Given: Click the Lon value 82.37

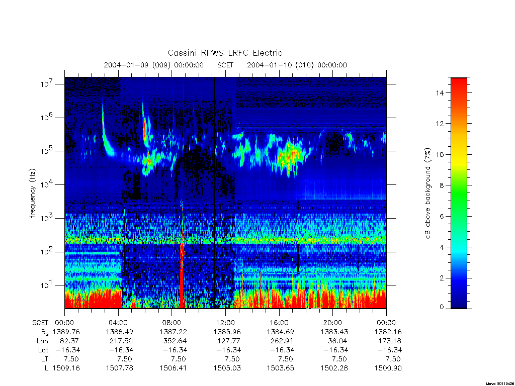Looking at the screenshot, I should [x=69, y=341].
